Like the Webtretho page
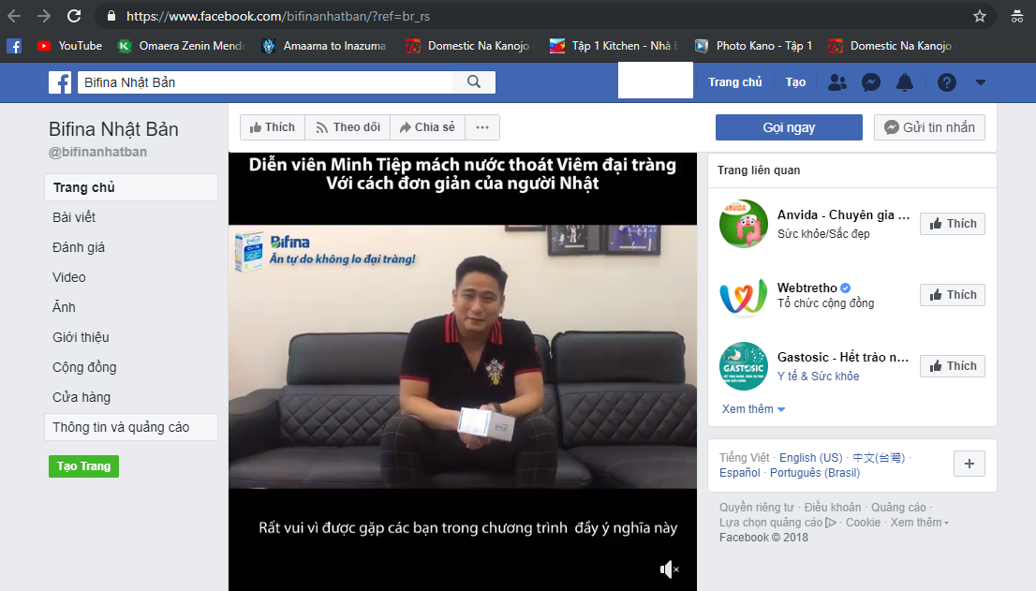Image resolution: width=1036 pixels, height=591 pixels. click(952, 295)
